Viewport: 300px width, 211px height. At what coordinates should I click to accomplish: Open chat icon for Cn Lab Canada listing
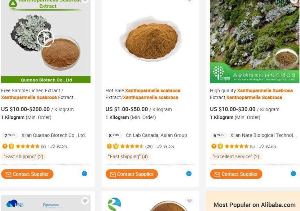point(189,174)
